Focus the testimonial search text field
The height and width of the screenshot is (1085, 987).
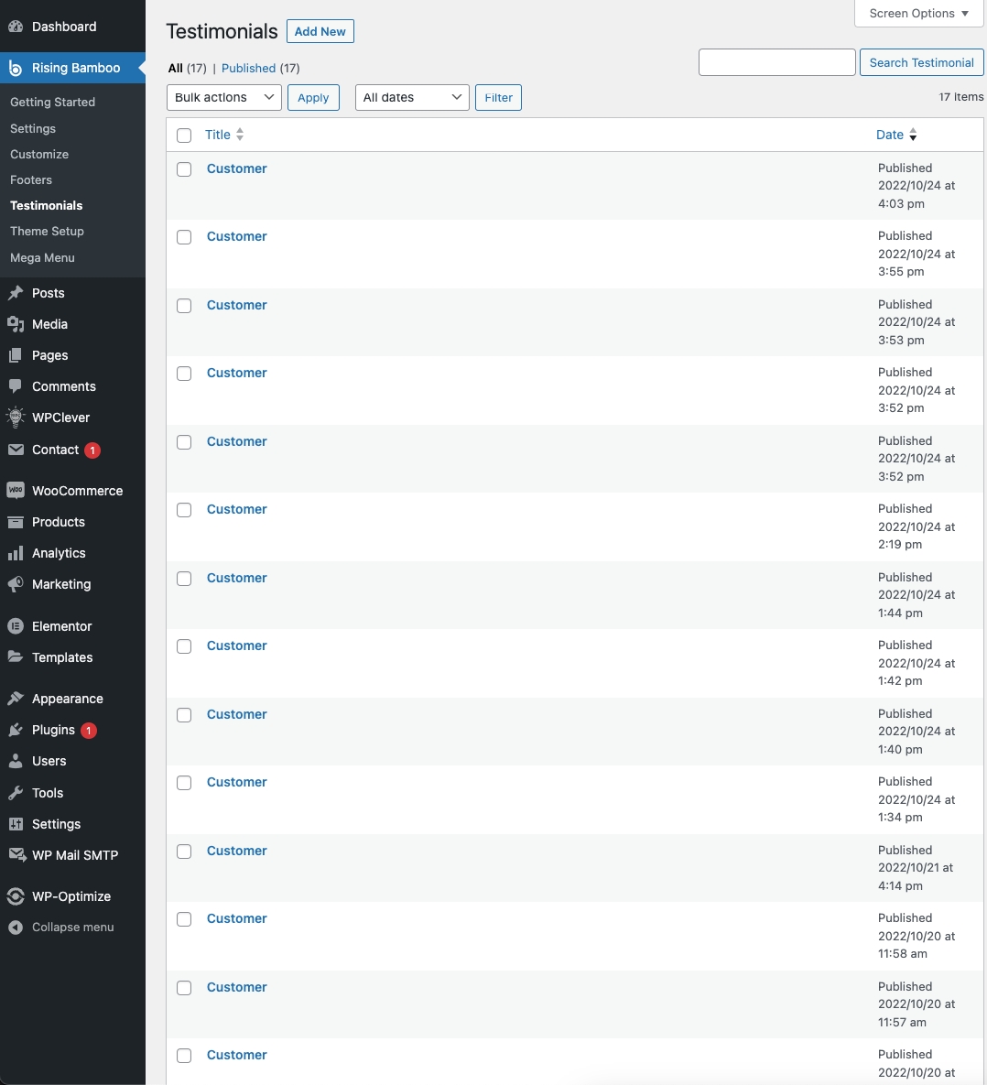coord(776,62)
